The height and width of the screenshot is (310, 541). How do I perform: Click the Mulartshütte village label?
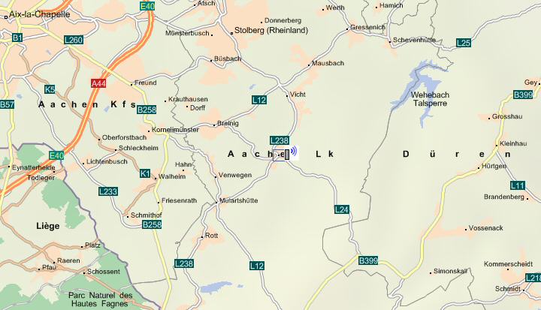point(238,200)
